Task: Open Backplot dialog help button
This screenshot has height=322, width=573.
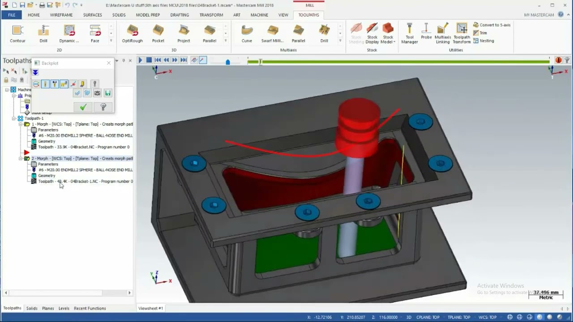Action: tap(103, 107)
